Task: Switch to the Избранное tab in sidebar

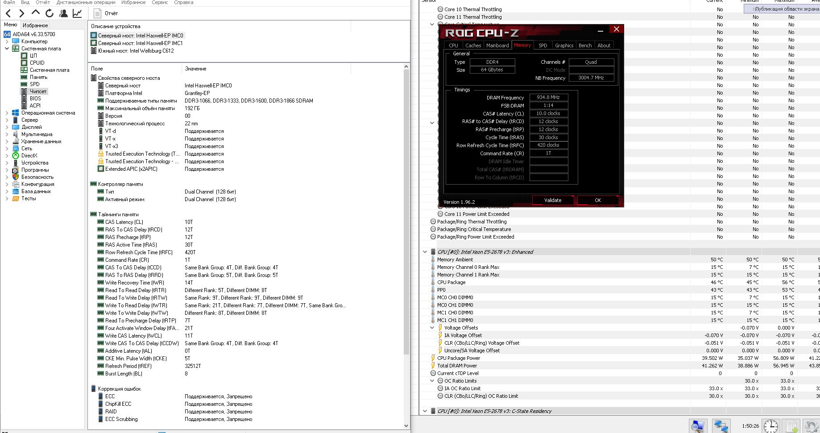Action: [35, 25]
